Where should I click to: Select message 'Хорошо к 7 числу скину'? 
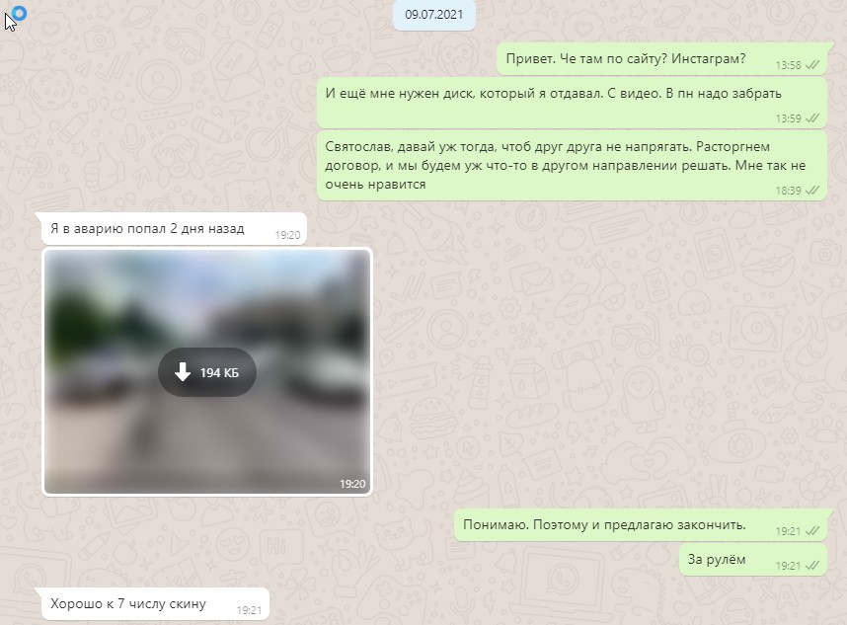point(155,604)
